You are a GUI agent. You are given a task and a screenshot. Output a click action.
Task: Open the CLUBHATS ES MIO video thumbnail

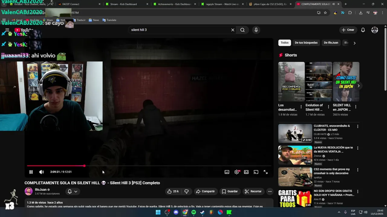point(295,133)
